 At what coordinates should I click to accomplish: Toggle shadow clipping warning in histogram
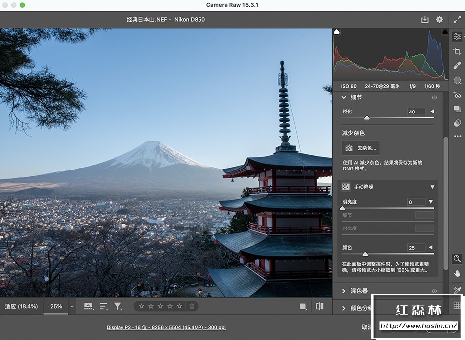point(337,32)
